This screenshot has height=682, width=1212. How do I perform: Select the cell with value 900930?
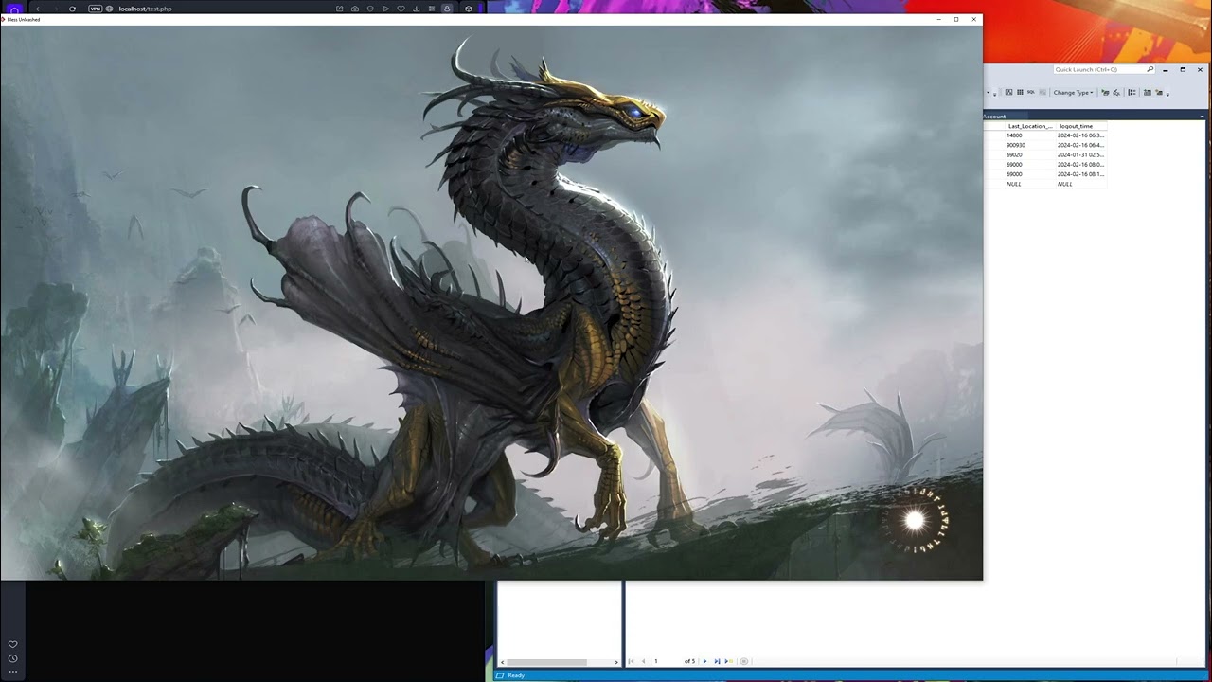tap(1030, 145)
